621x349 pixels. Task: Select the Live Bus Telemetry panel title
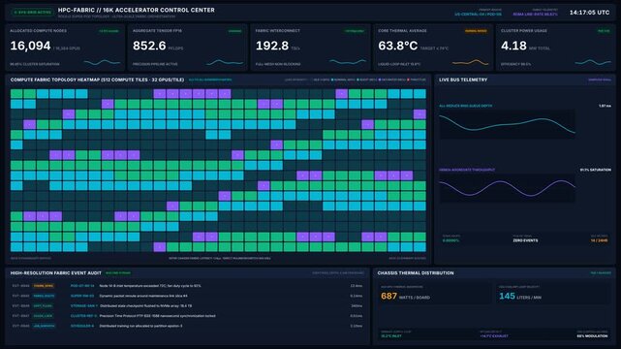tap(463, 80)
